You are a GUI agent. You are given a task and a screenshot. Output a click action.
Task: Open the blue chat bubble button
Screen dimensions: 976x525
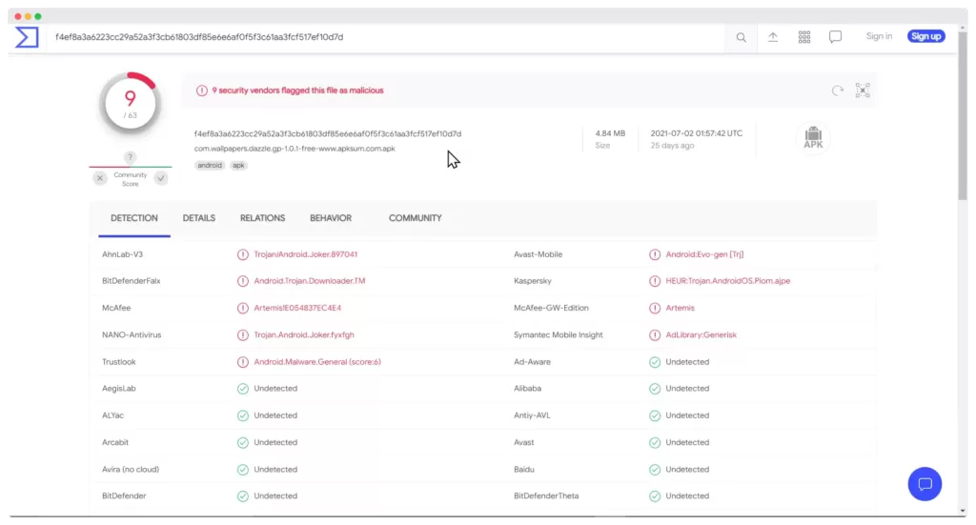tap(925, 483)
